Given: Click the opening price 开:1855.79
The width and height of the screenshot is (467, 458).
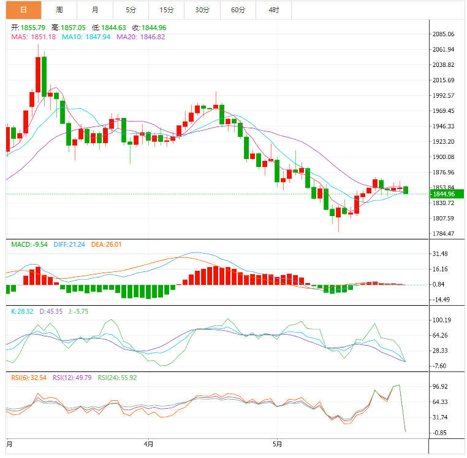Looking at the screenshot, I should click(x=28, y=28).
